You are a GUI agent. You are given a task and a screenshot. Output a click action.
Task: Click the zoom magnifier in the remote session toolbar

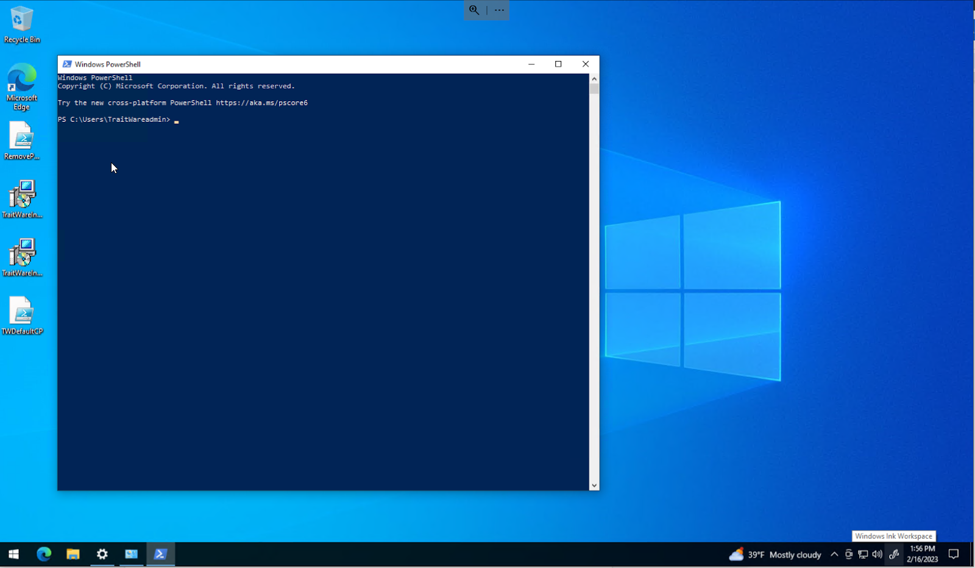point(474,10)
